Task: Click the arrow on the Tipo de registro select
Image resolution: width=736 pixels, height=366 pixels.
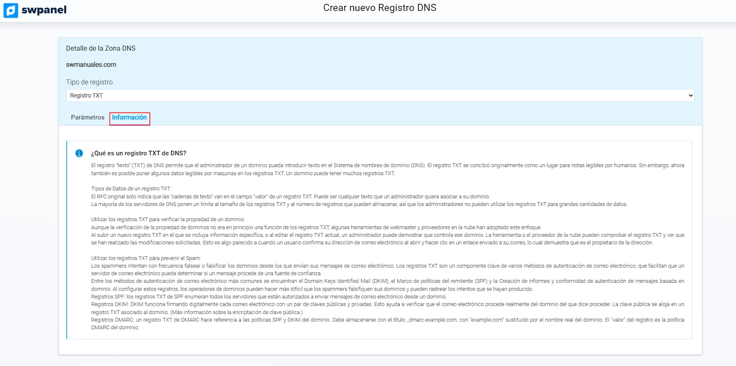Action: tap(690, 96)
